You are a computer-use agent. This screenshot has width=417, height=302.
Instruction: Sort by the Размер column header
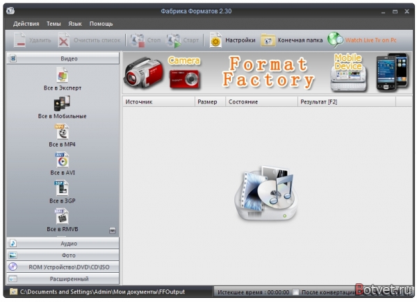[210, 102]
